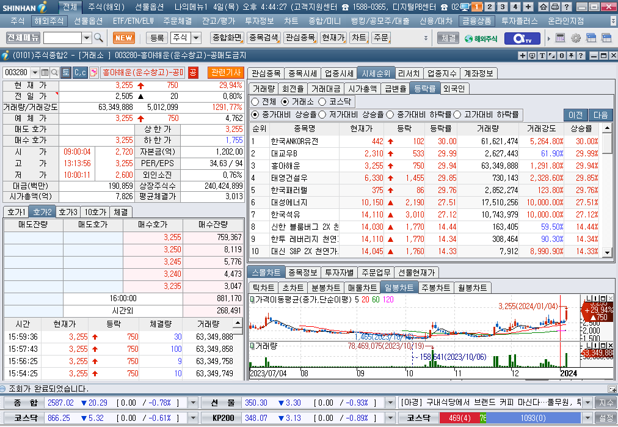Screen dimensions: 618x427
Task: Click the 관련기사 orange button
Action: point(226,73)
